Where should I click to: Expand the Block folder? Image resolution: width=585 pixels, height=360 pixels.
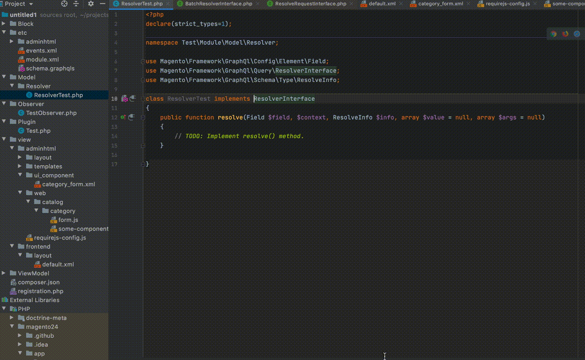tap(4, 24)
